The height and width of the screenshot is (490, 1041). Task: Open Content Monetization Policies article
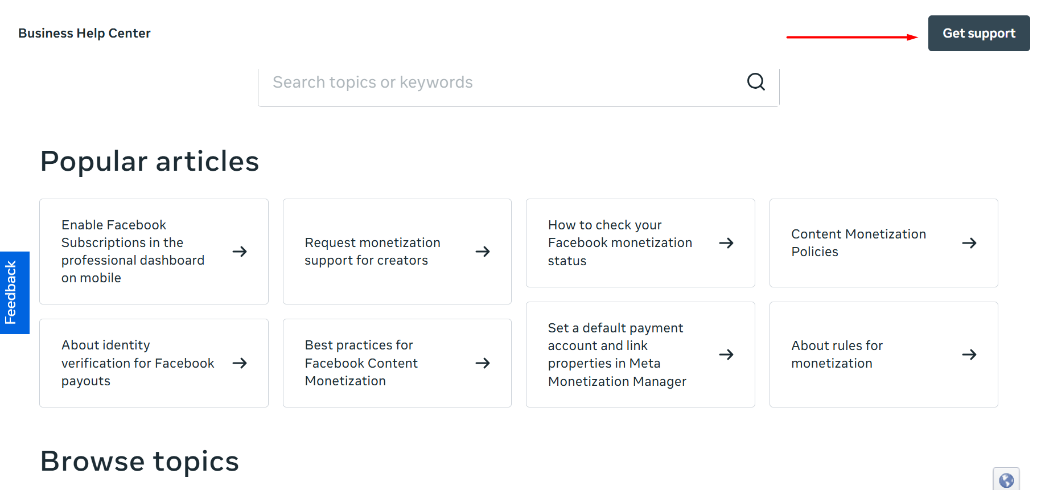pos(858,243)
